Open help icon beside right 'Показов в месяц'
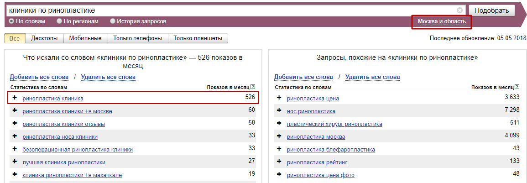527x183 pixels. coord(517,87)
